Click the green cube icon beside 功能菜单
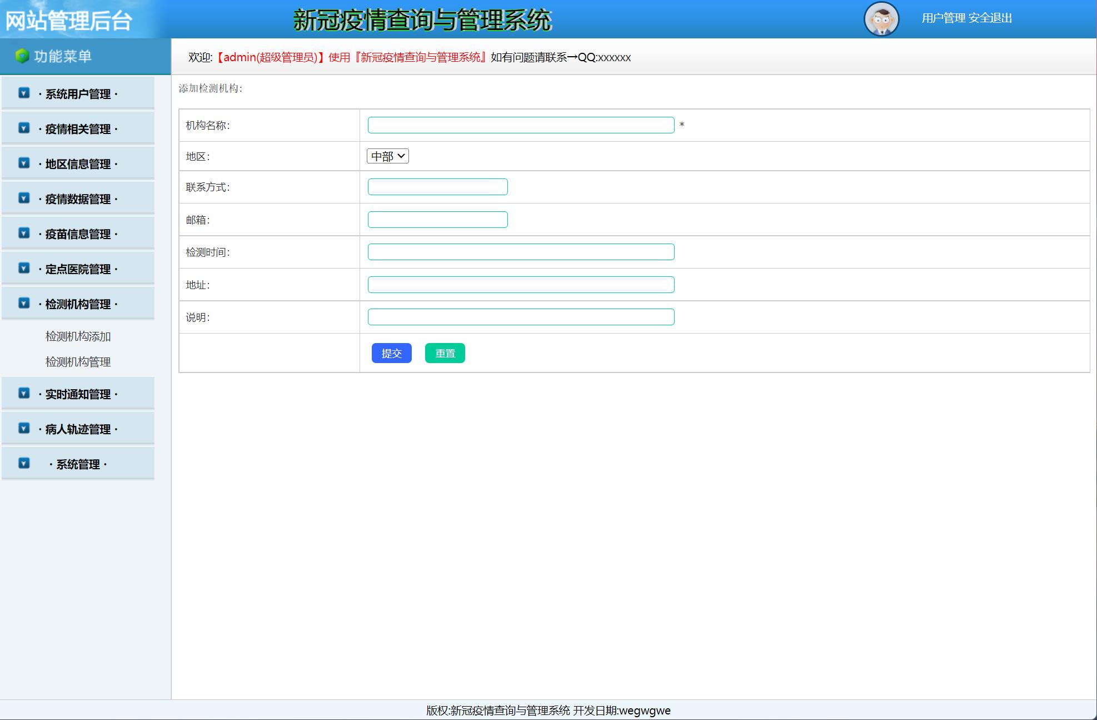 tap(22, 56)
